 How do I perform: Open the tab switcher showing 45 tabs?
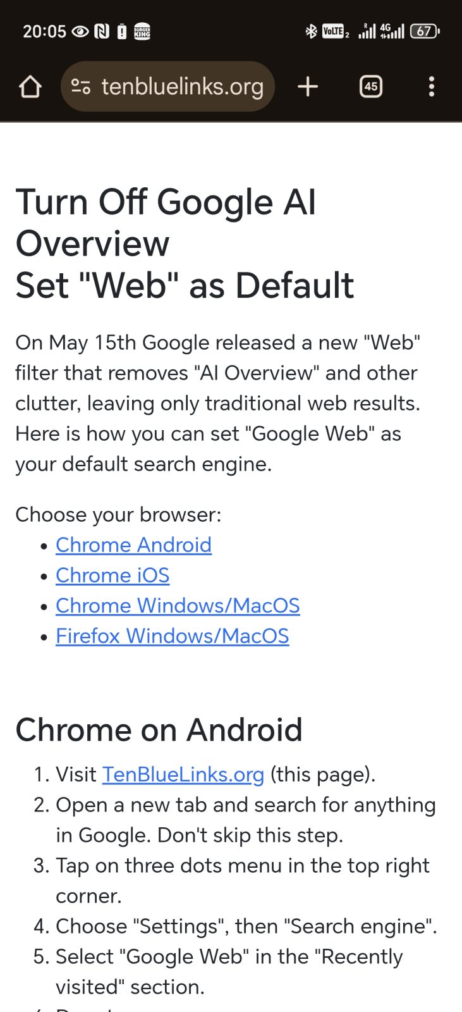[371, 87]
